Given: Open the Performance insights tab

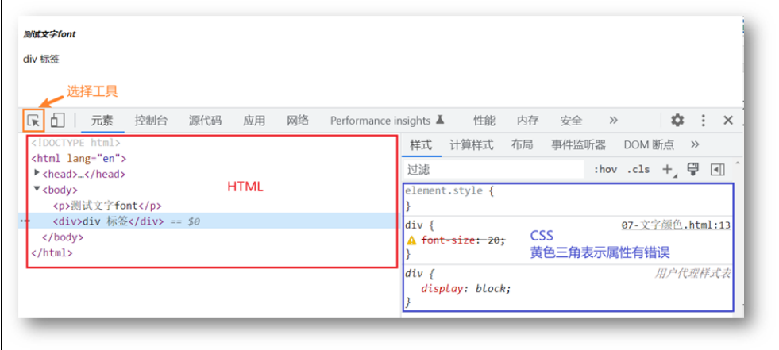Looking at the screenshot, I should (387, 121).
